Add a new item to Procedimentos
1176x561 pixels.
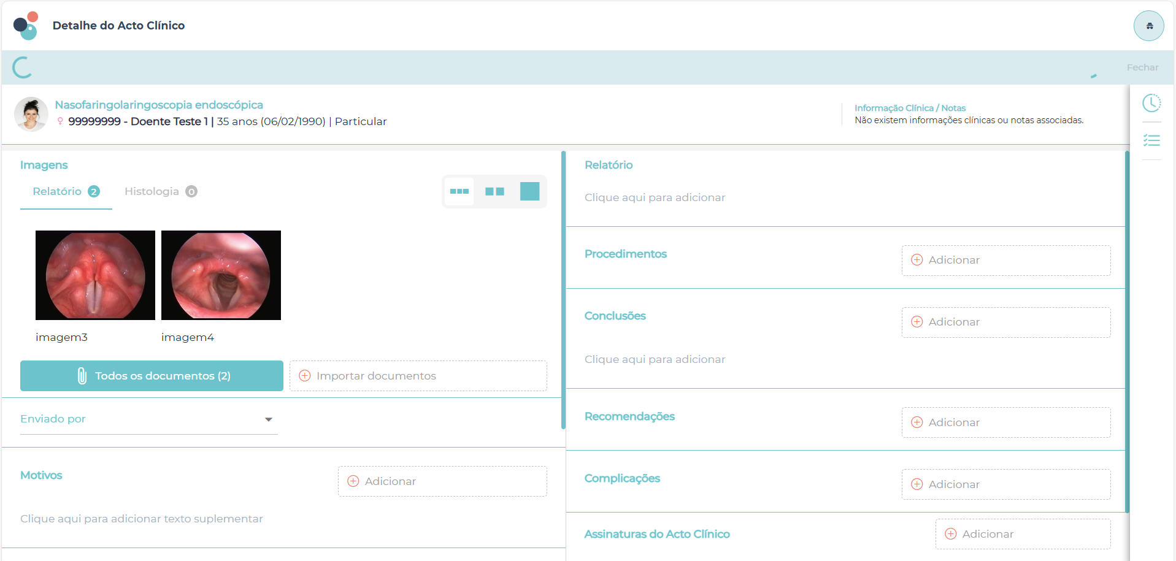point(1005,260)
